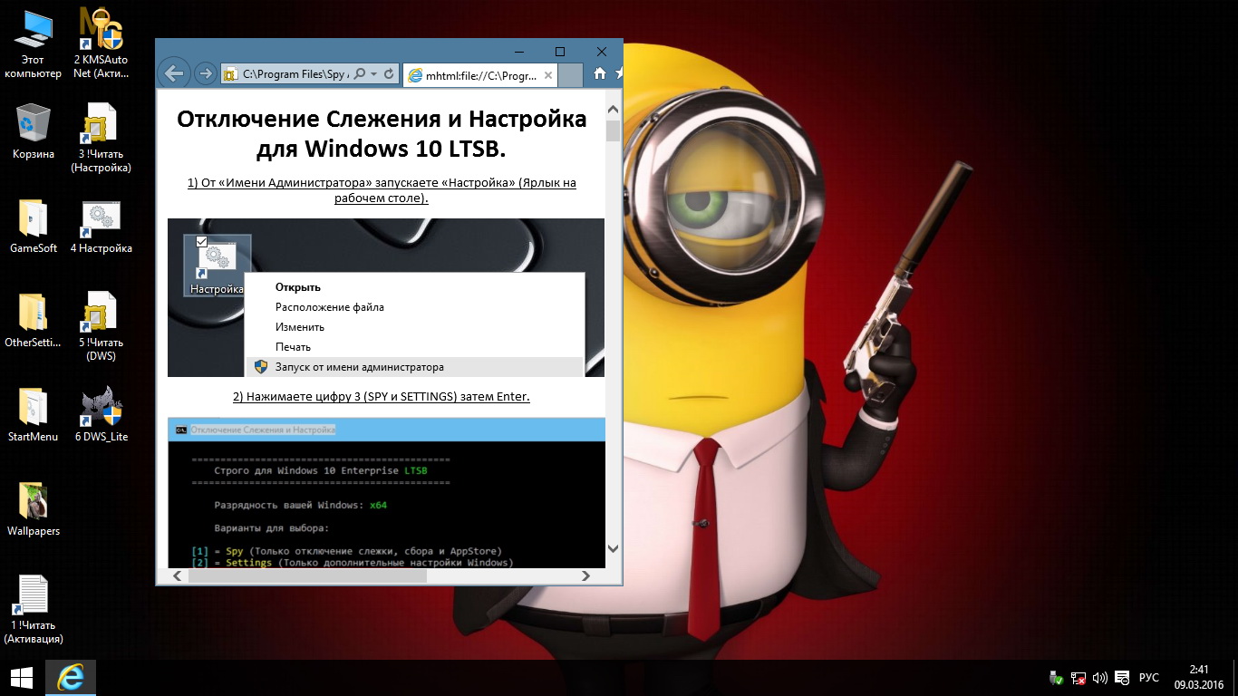The width and height of the screenshot is (1238, 696).
Task: Select the Wallpapers folder icon
Action: point(33,509)
